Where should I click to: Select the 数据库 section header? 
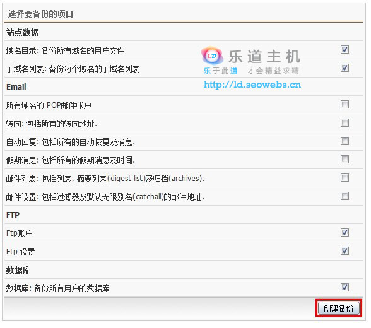pos(18,270)
